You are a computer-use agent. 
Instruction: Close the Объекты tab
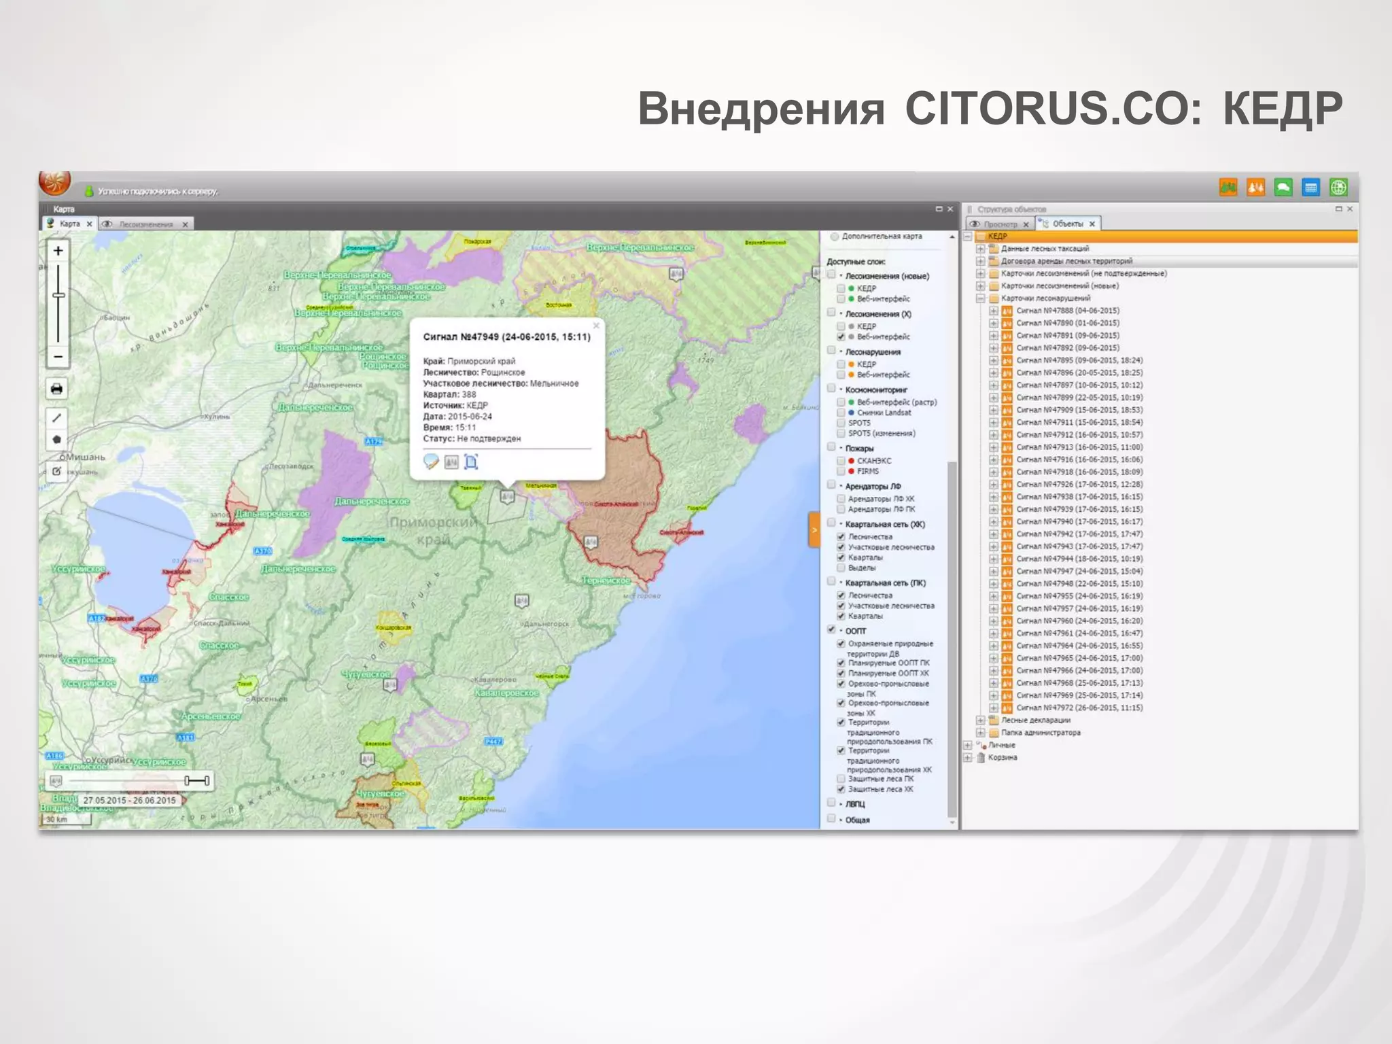tap(1092, 224)
